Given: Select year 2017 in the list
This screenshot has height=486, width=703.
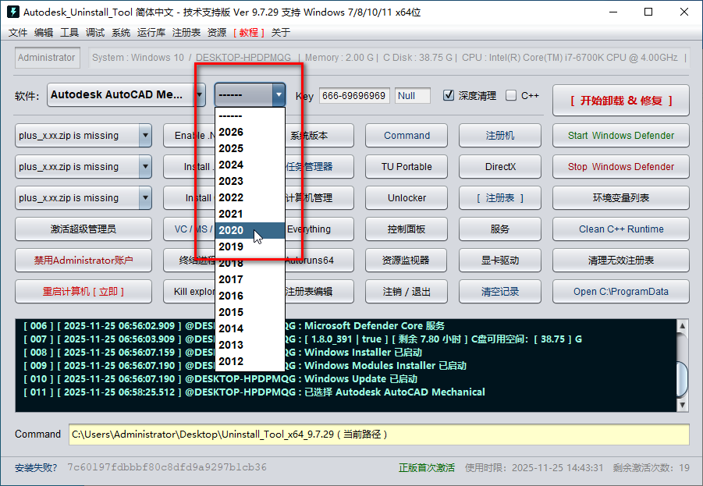Looking at the screenshot, I should 250,279.
